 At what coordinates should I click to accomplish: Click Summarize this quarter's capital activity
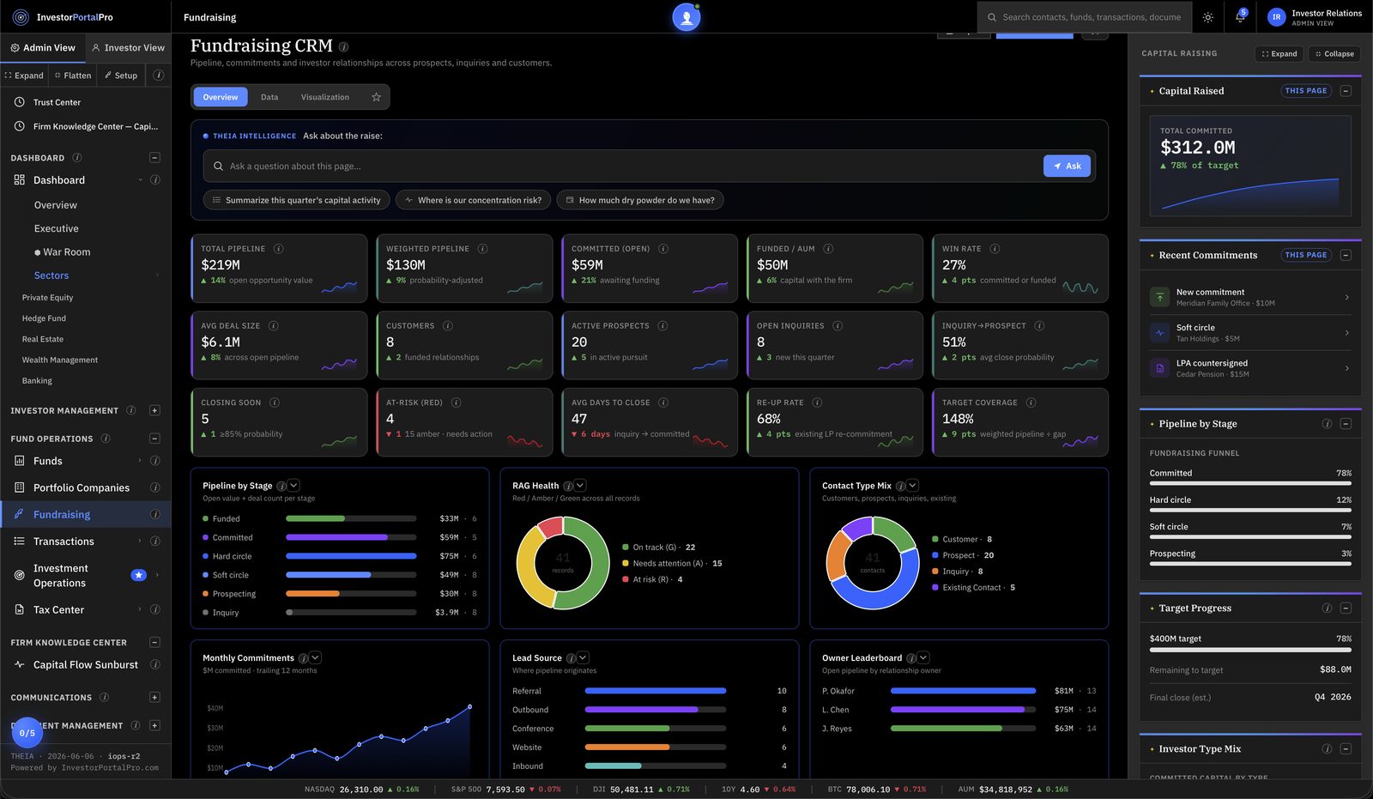296,200
